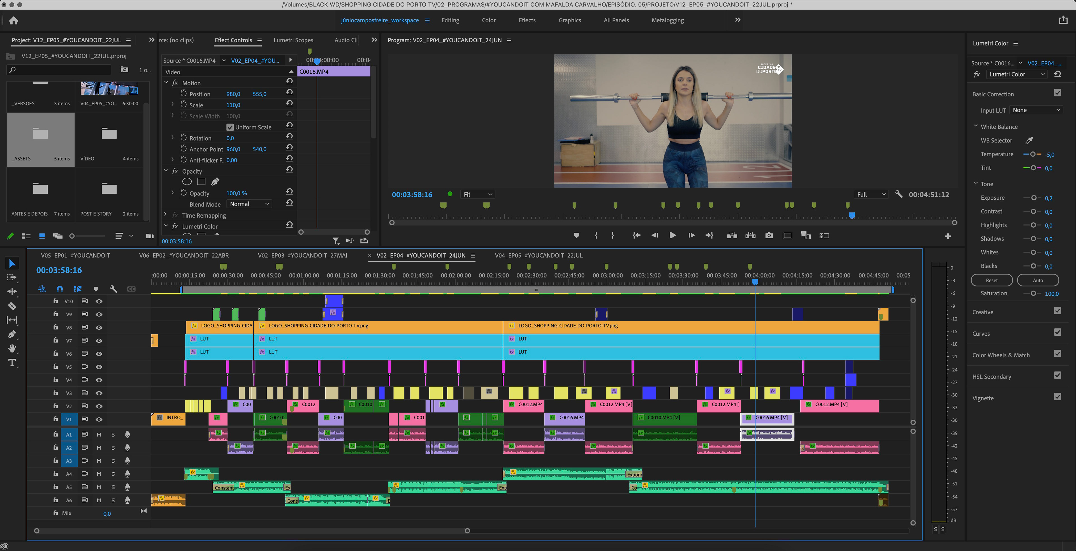This screenshot has height=551, width=1076.
Task: Disable Vignette section checkbox
Action: coord(1057,397)
